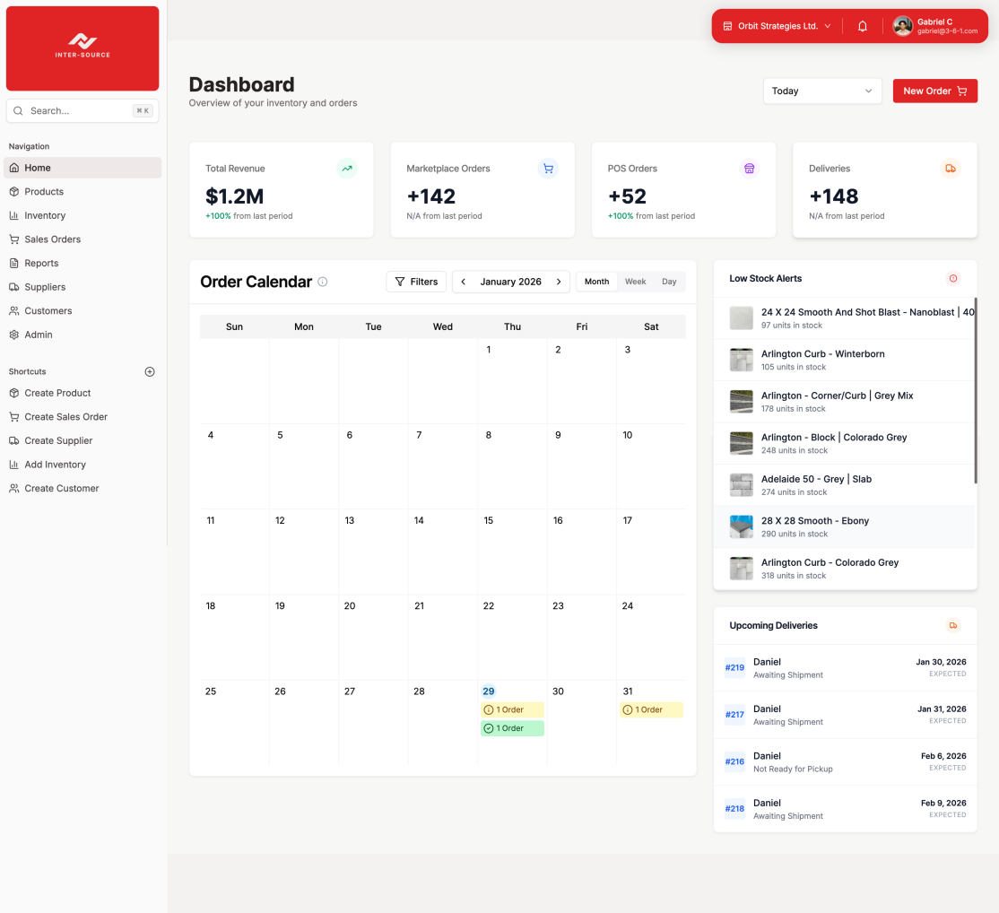Click the Low Stock Alerts warning icon
The height and width of the screenshot is (913, 999).
[x=952, y=279]
